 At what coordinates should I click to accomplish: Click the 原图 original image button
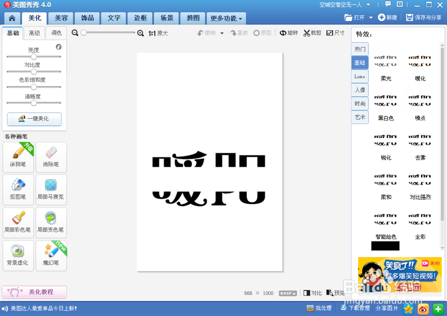click(x=262, y=33)
